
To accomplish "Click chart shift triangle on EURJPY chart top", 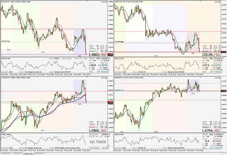I will (x=200, y=1).
